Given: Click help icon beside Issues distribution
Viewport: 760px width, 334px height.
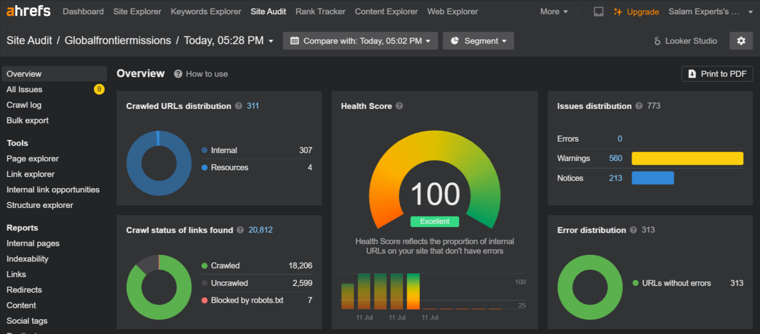Looking at the screenshot, I should coord(639,106).
